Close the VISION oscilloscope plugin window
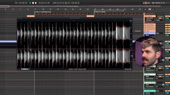The image size is (170, 95). (131, 21)
